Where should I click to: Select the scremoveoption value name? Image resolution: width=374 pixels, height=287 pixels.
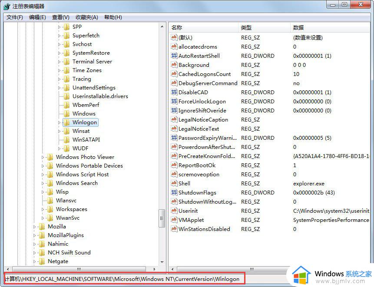pos(199,174)
